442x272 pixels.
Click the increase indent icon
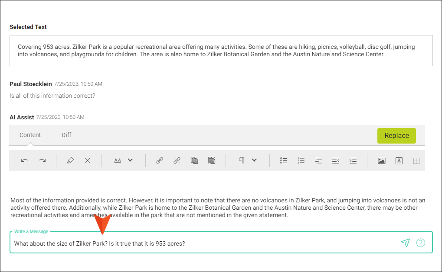[353, 160]
